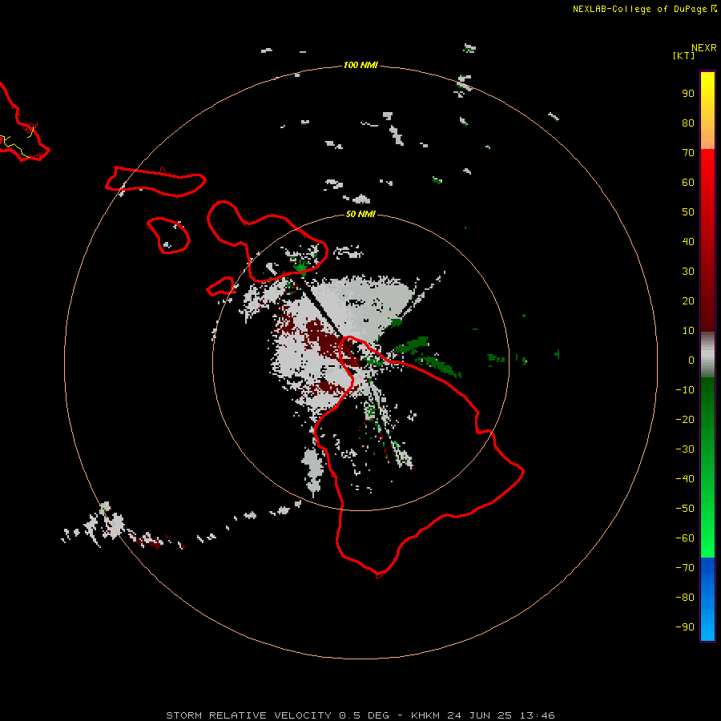Click the 40 value on the velocity scale
Image resolution: width=721 pixels, height=721 pixels.
pyautogui.click(x=688, y=242)
